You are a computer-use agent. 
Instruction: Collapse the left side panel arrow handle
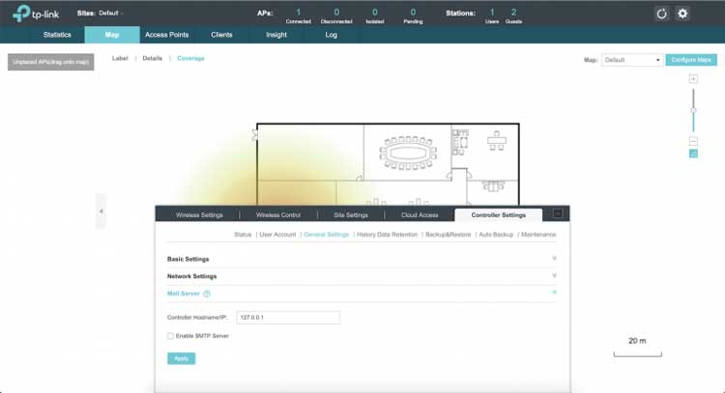pos(101,211)
